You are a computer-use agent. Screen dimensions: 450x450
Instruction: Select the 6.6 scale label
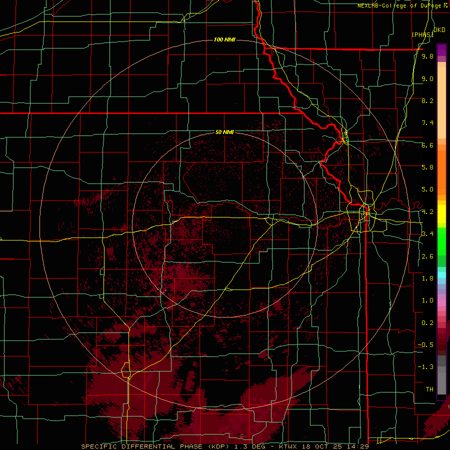click(427, 145)
